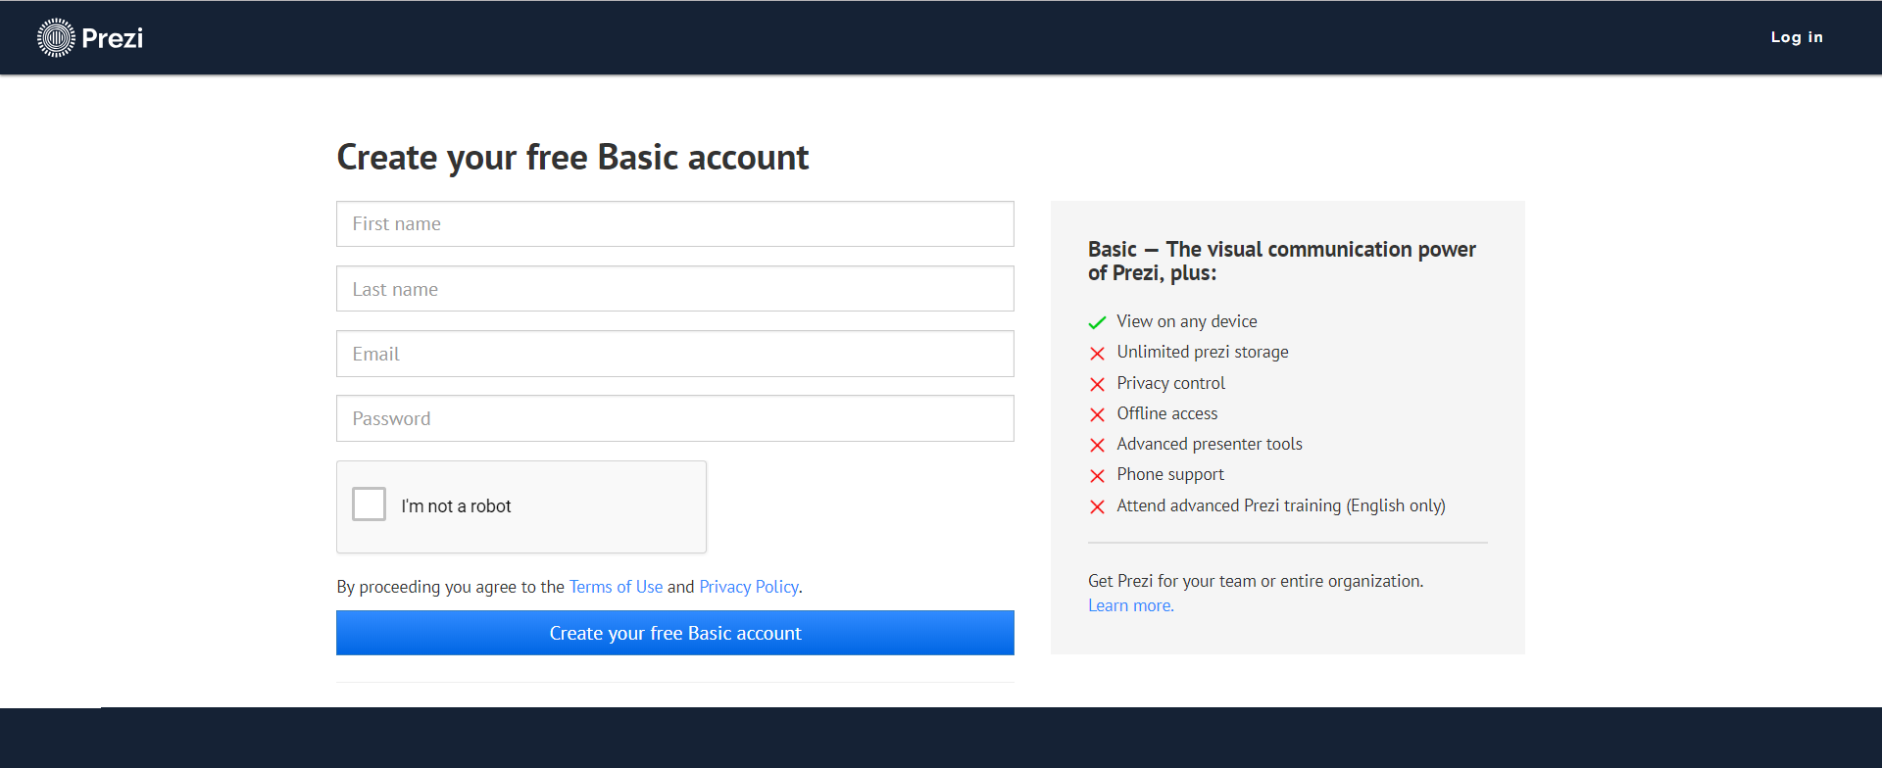Screen dimensions: 1882x768
Task: Click red X beside Unlimited prezi storage
Action: (x=1097, y=353)
